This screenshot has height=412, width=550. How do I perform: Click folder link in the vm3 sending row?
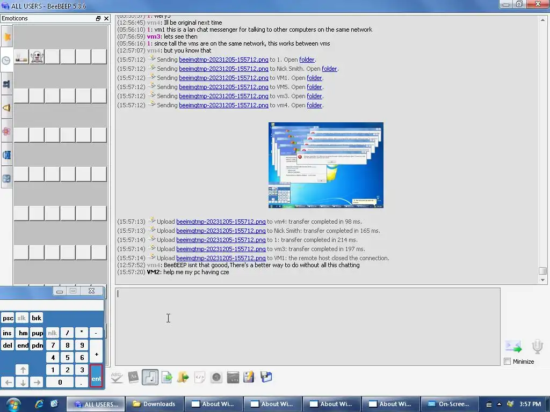coord(314,96)
